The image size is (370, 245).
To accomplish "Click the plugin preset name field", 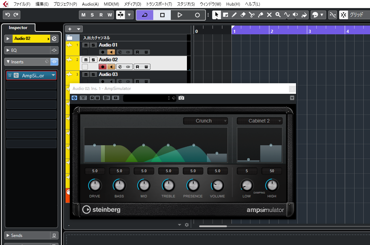I will coord(145,98).
